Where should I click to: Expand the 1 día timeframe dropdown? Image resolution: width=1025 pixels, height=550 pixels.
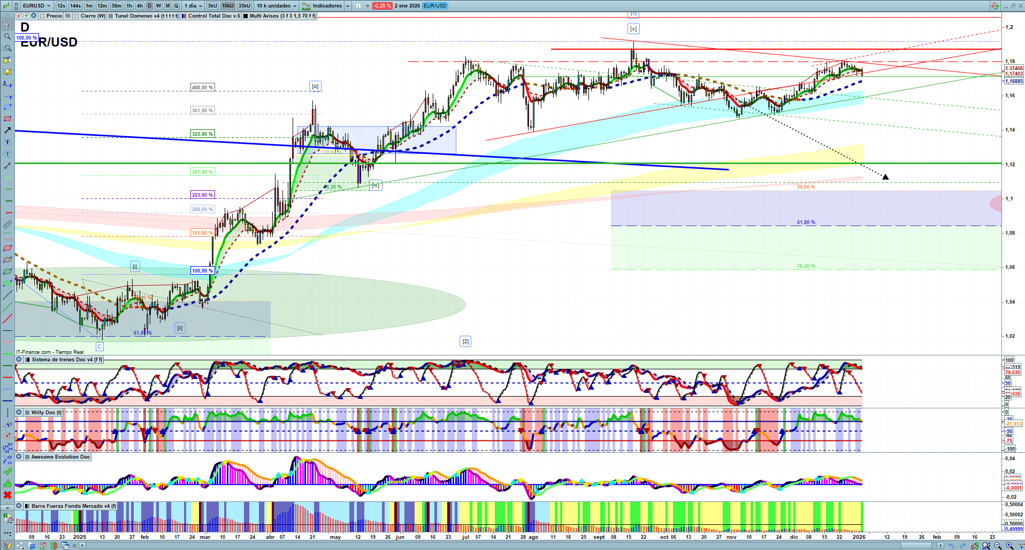pyautogui.click(x=193, y=6)
